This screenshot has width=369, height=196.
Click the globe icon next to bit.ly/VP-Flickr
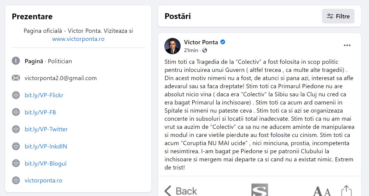pyautogui.click(x=16, y=95)
